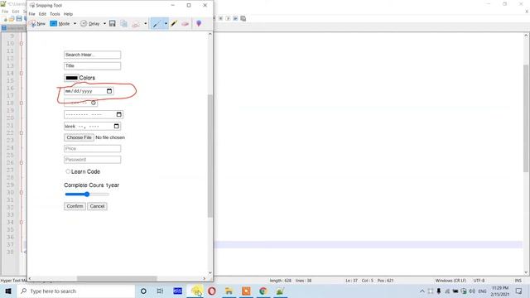Collapse fold marker at line 22
Image resolution: width=530 pixels, height=298 pixels.
(22, 132)
